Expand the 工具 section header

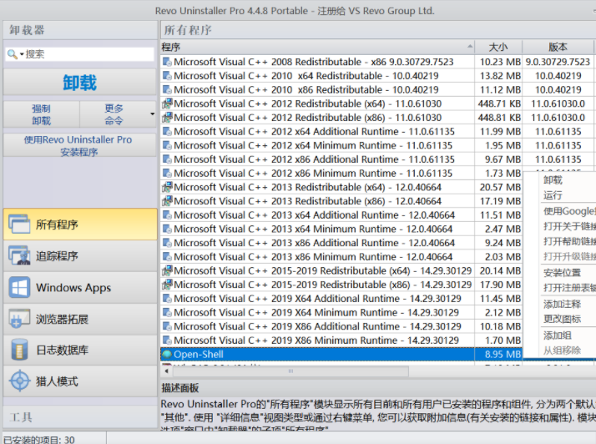[80, 417]
